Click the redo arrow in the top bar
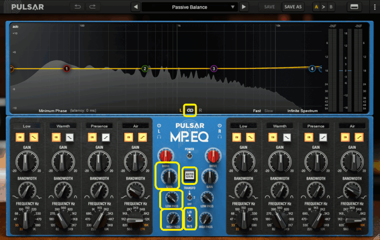 (x=92, y=7)
